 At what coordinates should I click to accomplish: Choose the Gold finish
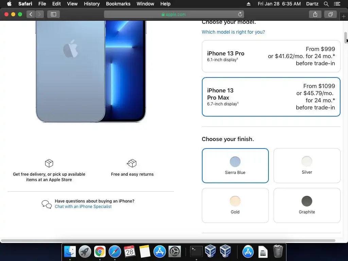(x=235, y=205)
